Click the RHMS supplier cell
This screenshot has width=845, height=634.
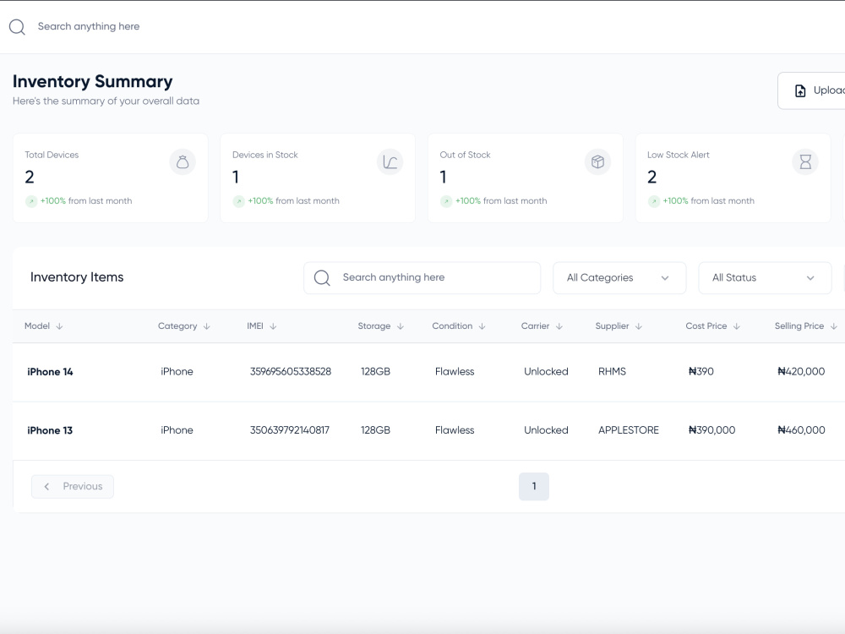(612, 372)
